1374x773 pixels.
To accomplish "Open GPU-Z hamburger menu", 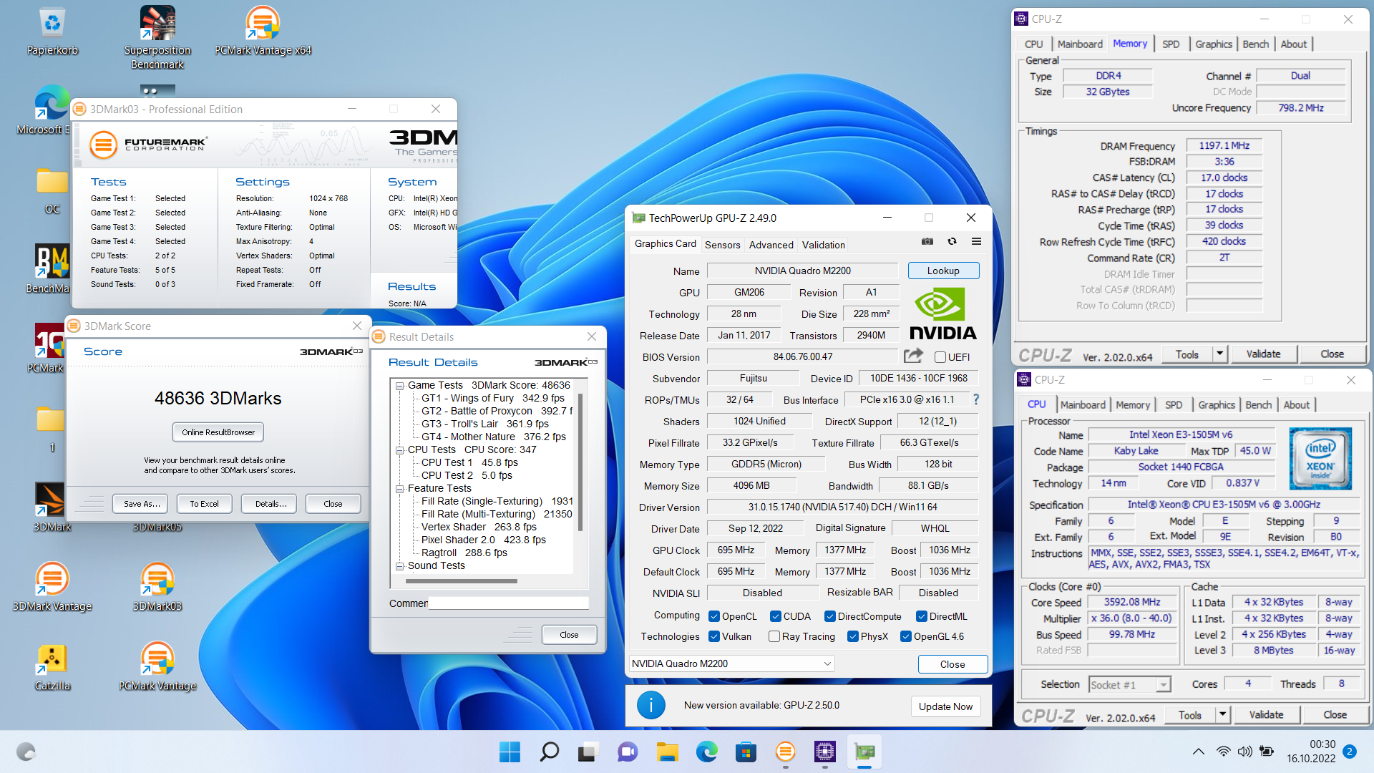I will click(976, 242).
